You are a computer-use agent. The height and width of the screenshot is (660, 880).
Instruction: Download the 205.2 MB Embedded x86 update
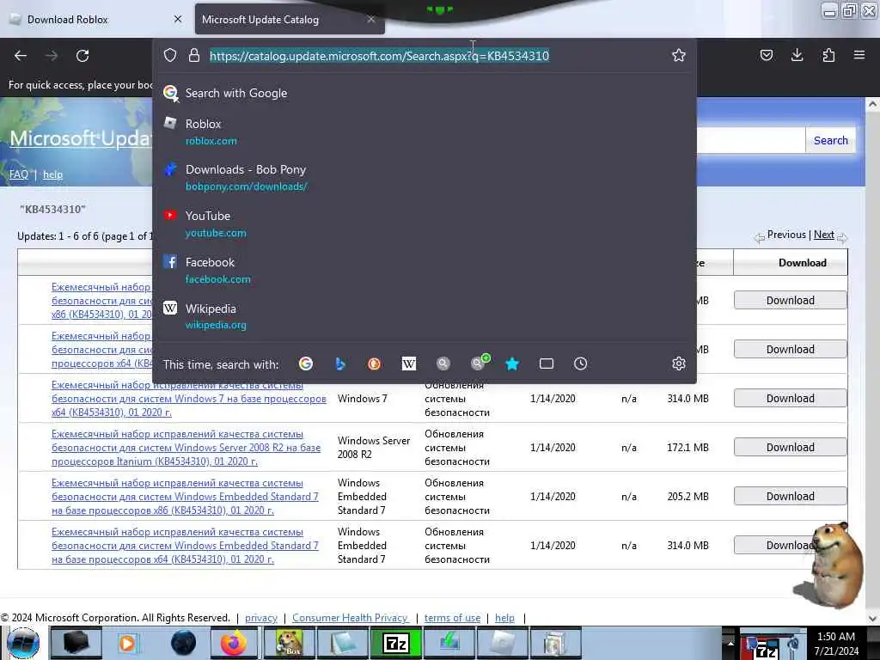coord(791,496)
